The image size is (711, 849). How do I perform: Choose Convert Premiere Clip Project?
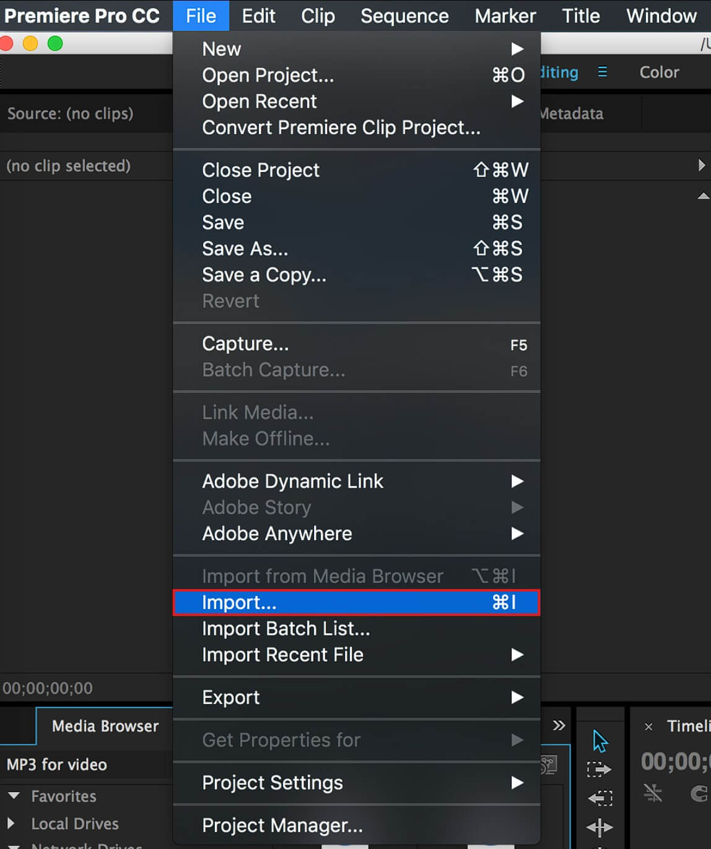click(357, 127)
